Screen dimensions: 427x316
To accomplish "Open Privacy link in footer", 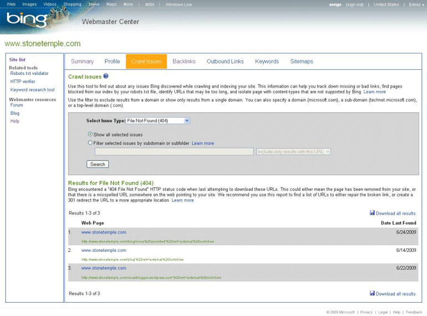I will [366, 312].
